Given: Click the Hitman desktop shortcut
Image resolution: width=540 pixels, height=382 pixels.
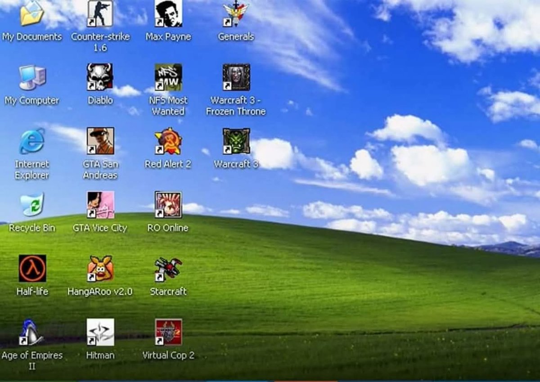Looking at the screenshot, I should [100, 332].
